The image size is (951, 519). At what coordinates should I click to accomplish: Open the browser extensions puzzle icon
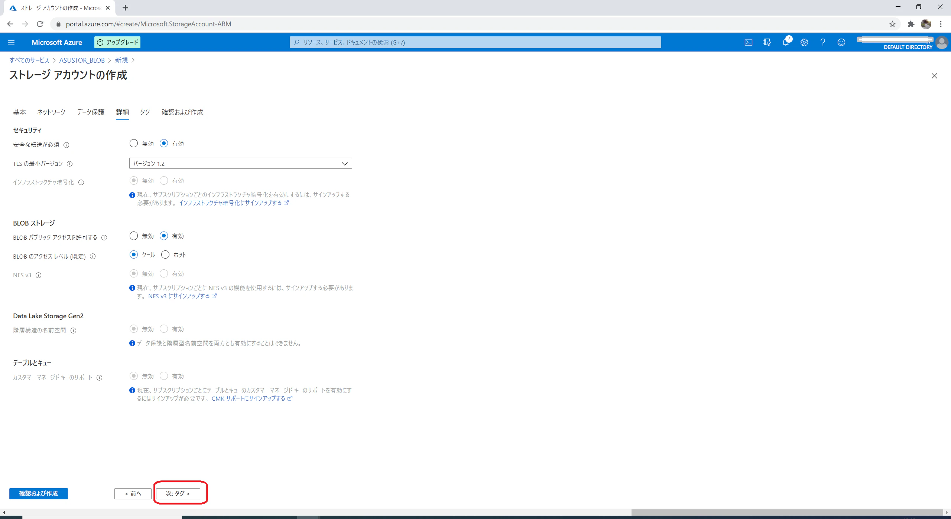click(x=911, y=24)
